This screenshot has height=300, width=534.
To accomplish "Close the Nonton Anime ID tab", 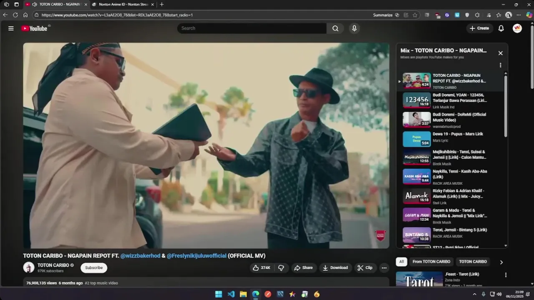I will click(152, 5).
